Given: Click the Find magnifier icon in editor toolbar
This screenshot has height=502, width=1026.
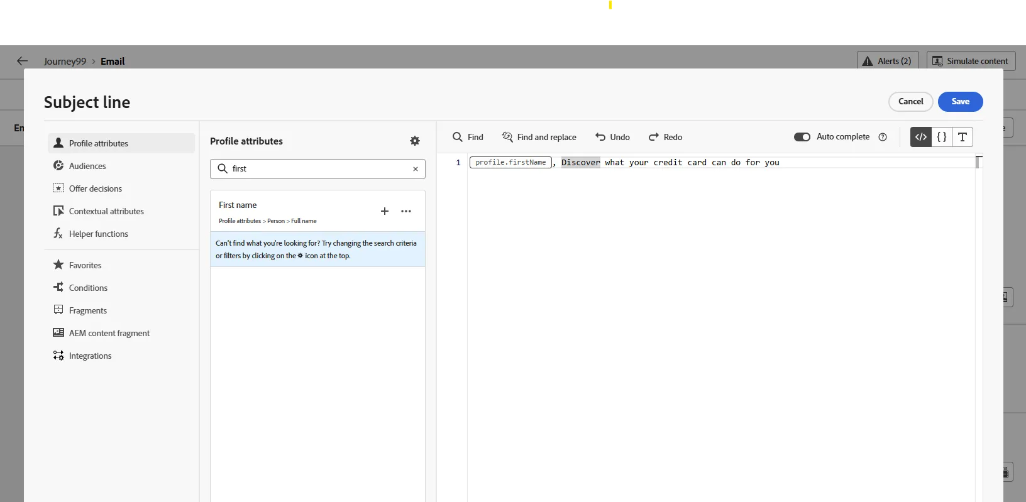Looking at the screenshot, I should [458, 137].
